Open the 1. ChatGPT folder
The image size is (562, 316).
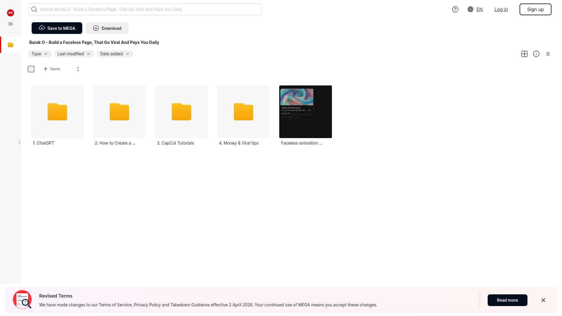(x=57, y=112)
